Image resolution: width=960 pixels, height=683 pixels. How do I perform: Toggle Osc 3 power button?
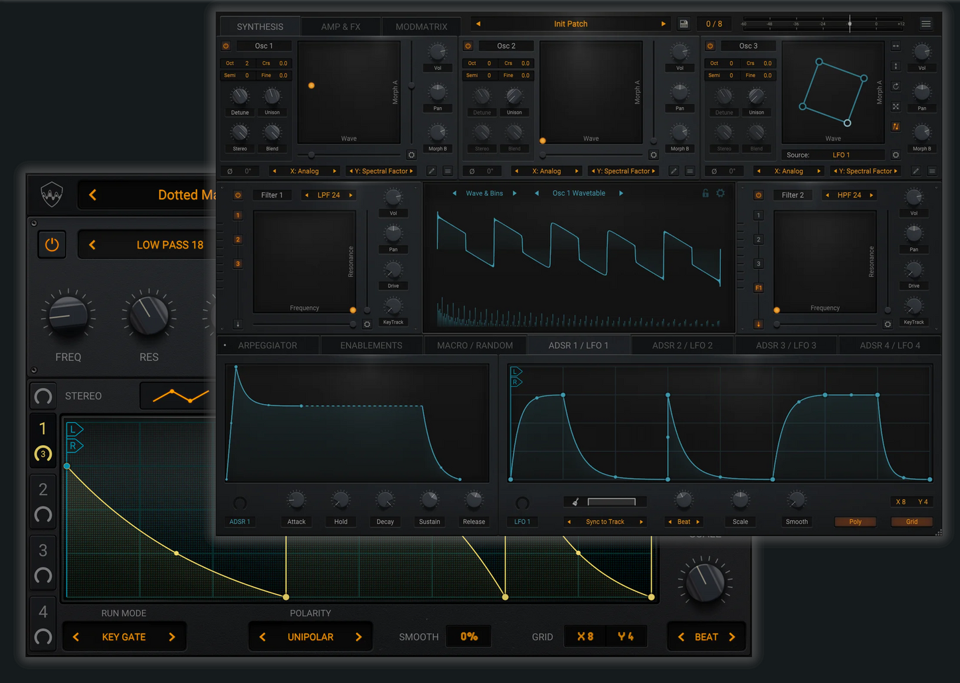click(710, 46)
